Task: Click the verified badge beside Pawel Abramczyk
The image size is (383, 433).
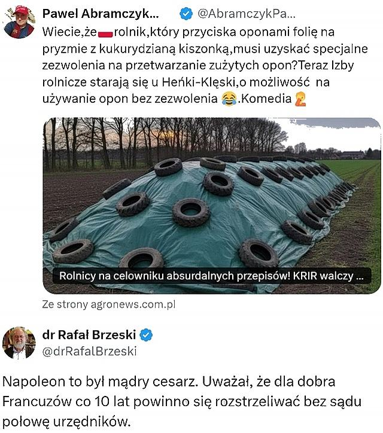Action: 186,14
